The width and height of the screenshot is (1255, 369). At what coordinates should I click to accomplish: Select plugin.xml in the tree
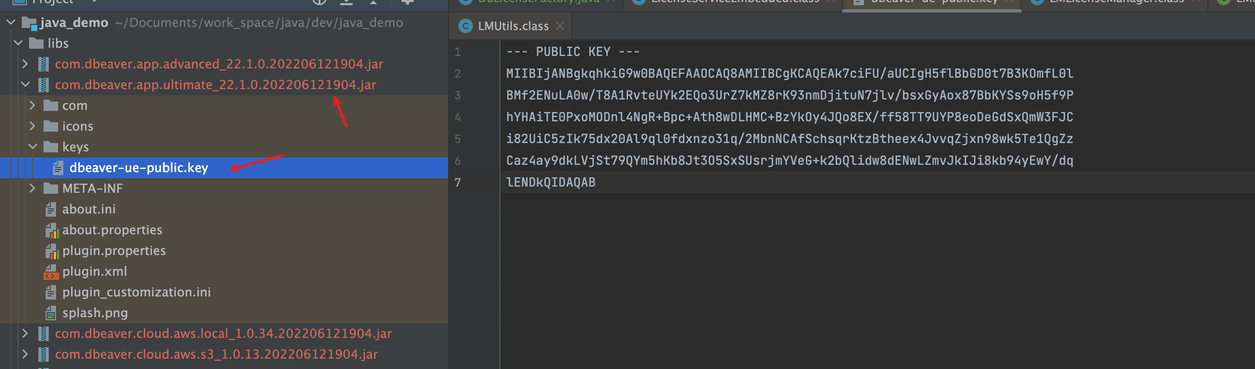[x=94, y=272]
